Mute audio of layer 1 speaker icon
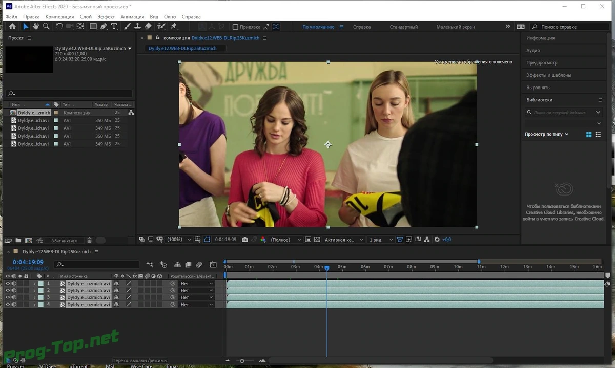615x368 pixels. coord(14,283)
